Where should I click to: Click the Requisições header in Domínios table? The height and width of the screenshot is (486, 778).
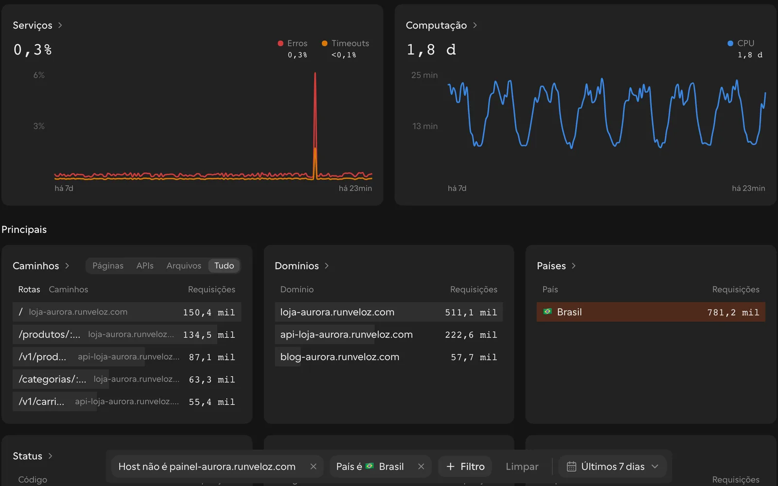(x=474, y=290)
